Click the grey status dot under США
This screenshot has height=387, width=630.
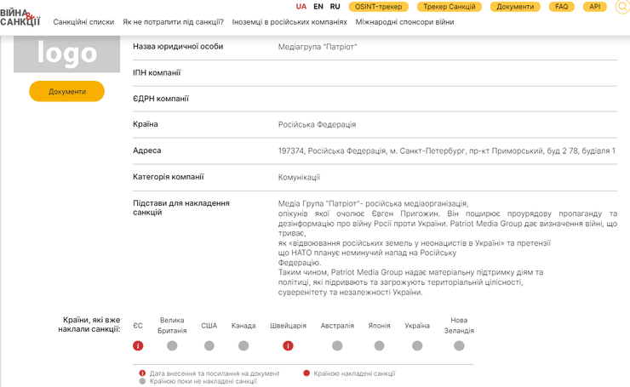(209, 346)
